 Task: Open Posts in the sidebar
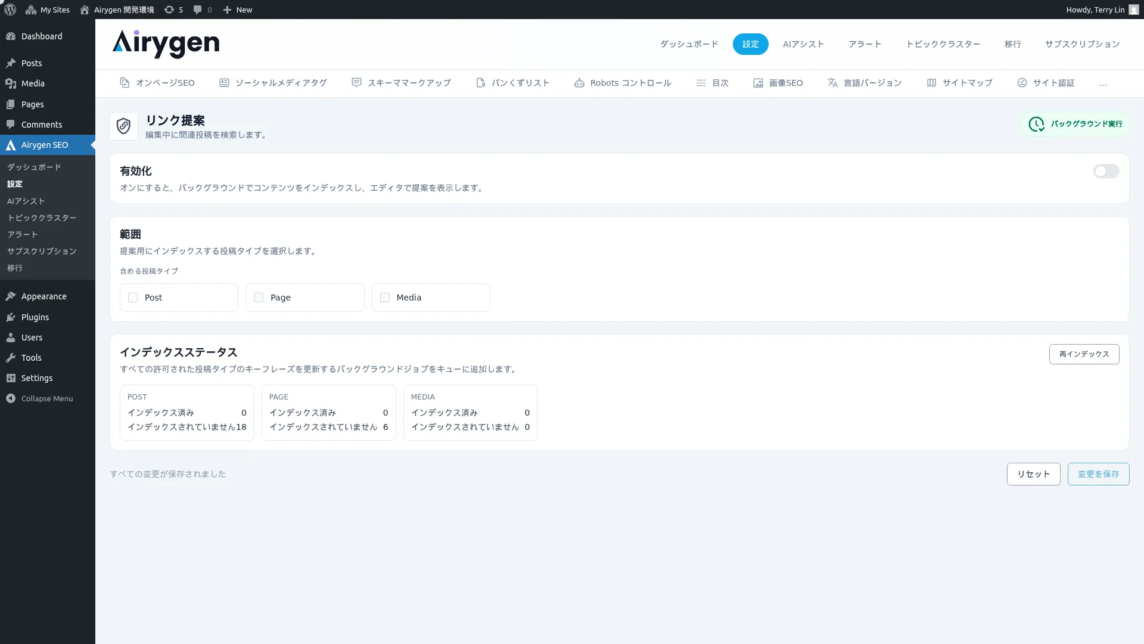click(x=48, y=63)
